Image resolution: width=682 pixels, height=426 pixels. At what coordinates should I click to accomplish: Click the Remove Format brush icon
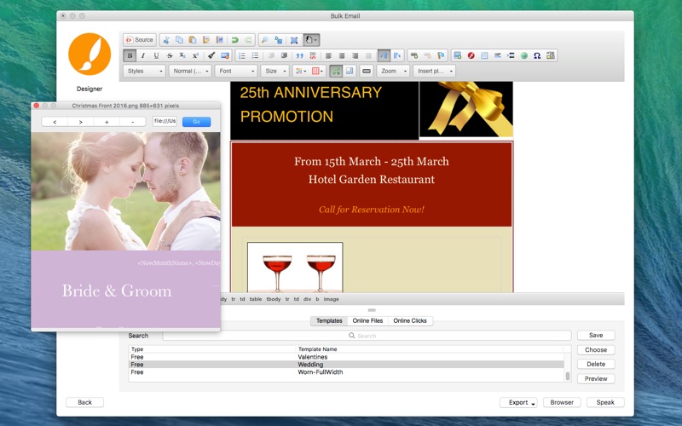(211, 55)
